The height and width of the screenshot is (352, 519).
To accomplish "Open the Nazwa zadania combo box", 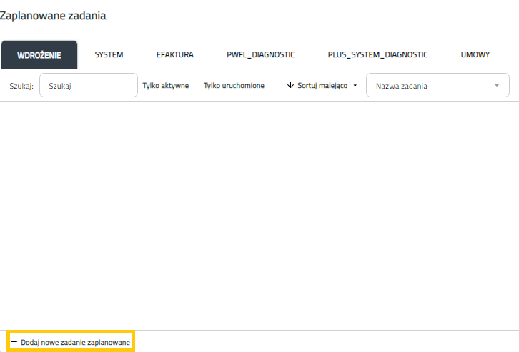I will click(438, 85).
